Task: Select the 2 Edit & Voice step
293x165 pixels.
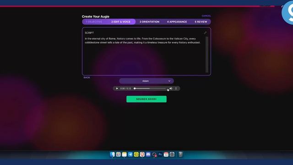Action: click(121, 22)
